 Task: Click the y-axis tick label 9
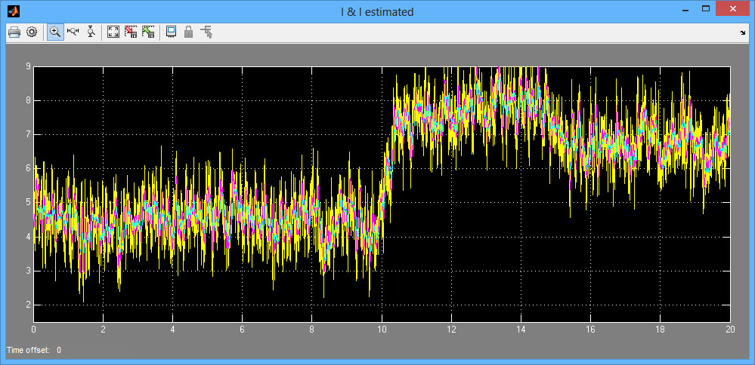pos(28,66)
